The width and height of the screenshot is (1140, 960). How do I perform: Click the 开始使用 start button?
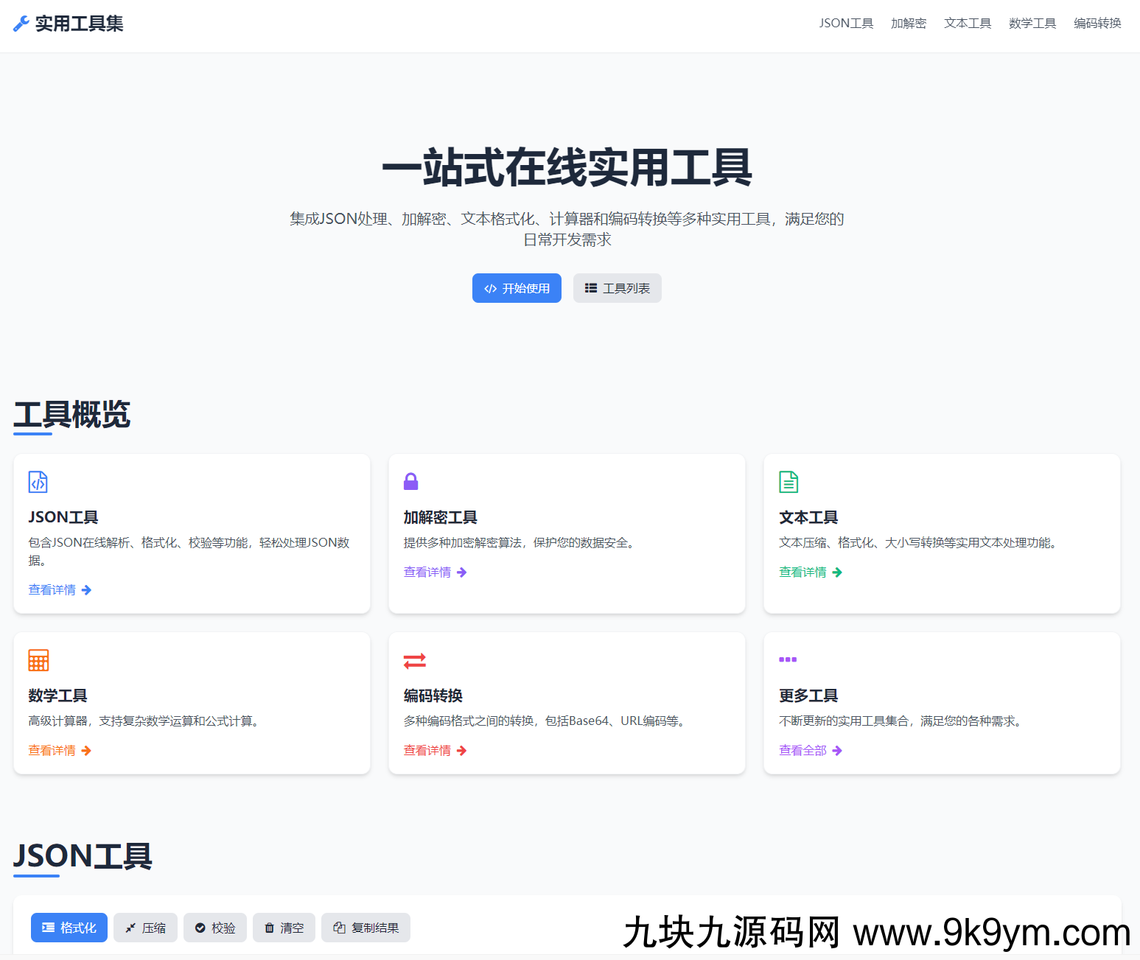coord(517,288)
